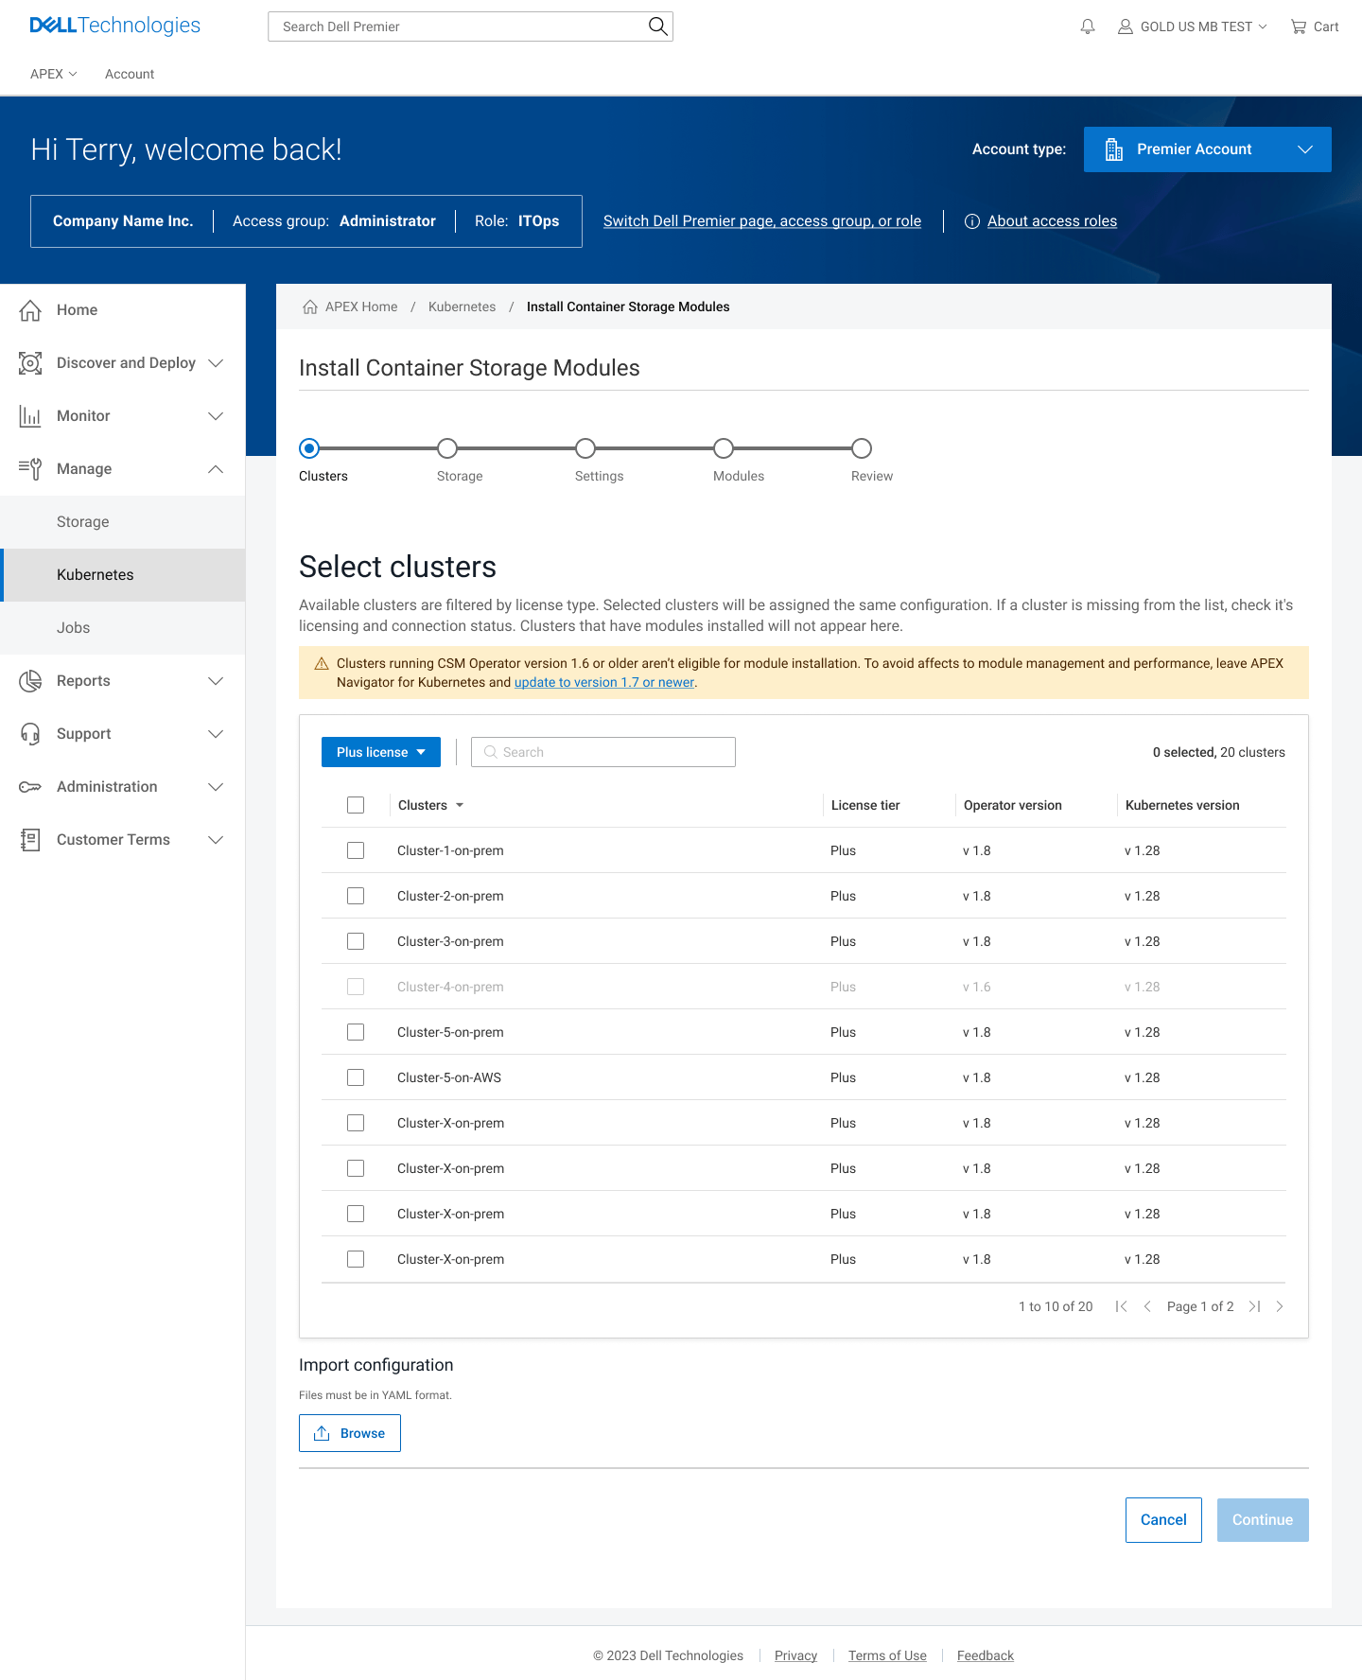The width and height of the screenshot is (1362, 1680).
Task: Check the Cluster-5-on-AWS checkbox
Action: [x=356, y=1077]
